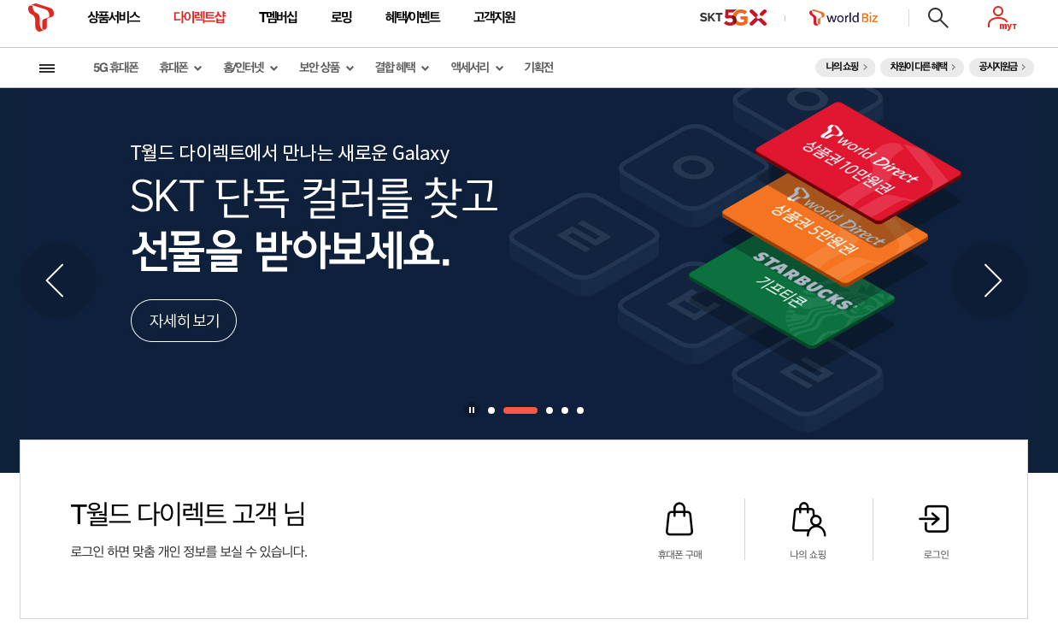
Task: Show previous banner with left arrow
Action: pos(56,280)
